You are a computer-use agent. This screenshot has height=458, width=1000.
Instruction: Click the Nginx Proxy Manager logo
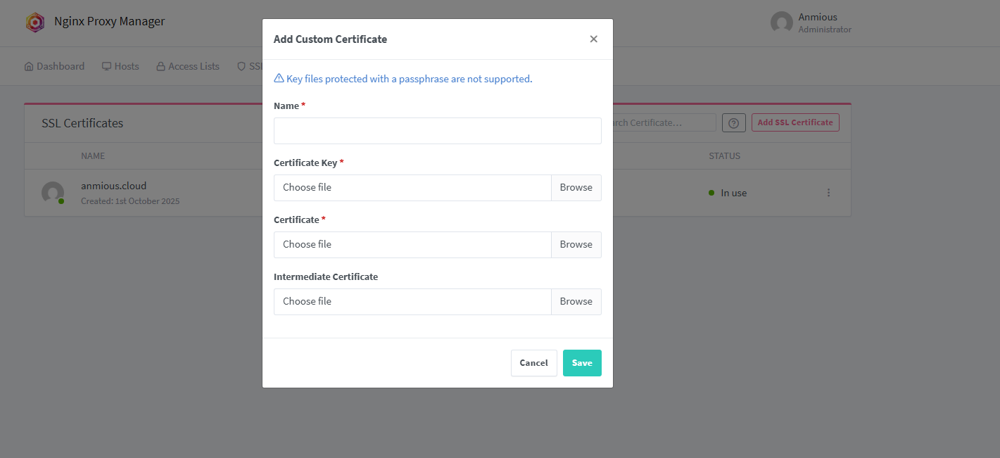34,22
